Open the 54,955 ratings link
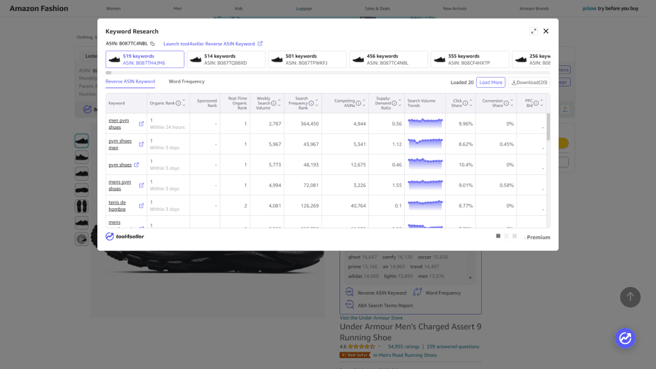This screenshot has width=656, height=369. (x=404, y=347)
